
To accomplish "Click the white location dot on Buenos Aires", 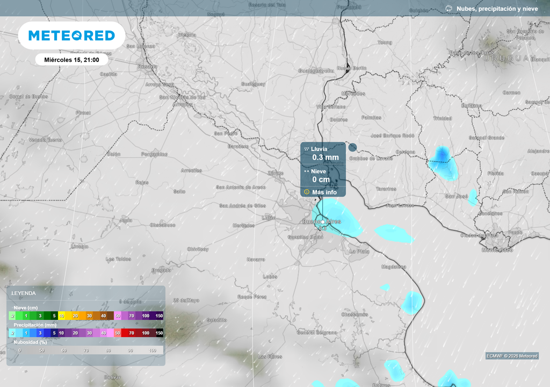I will (323, 222).
